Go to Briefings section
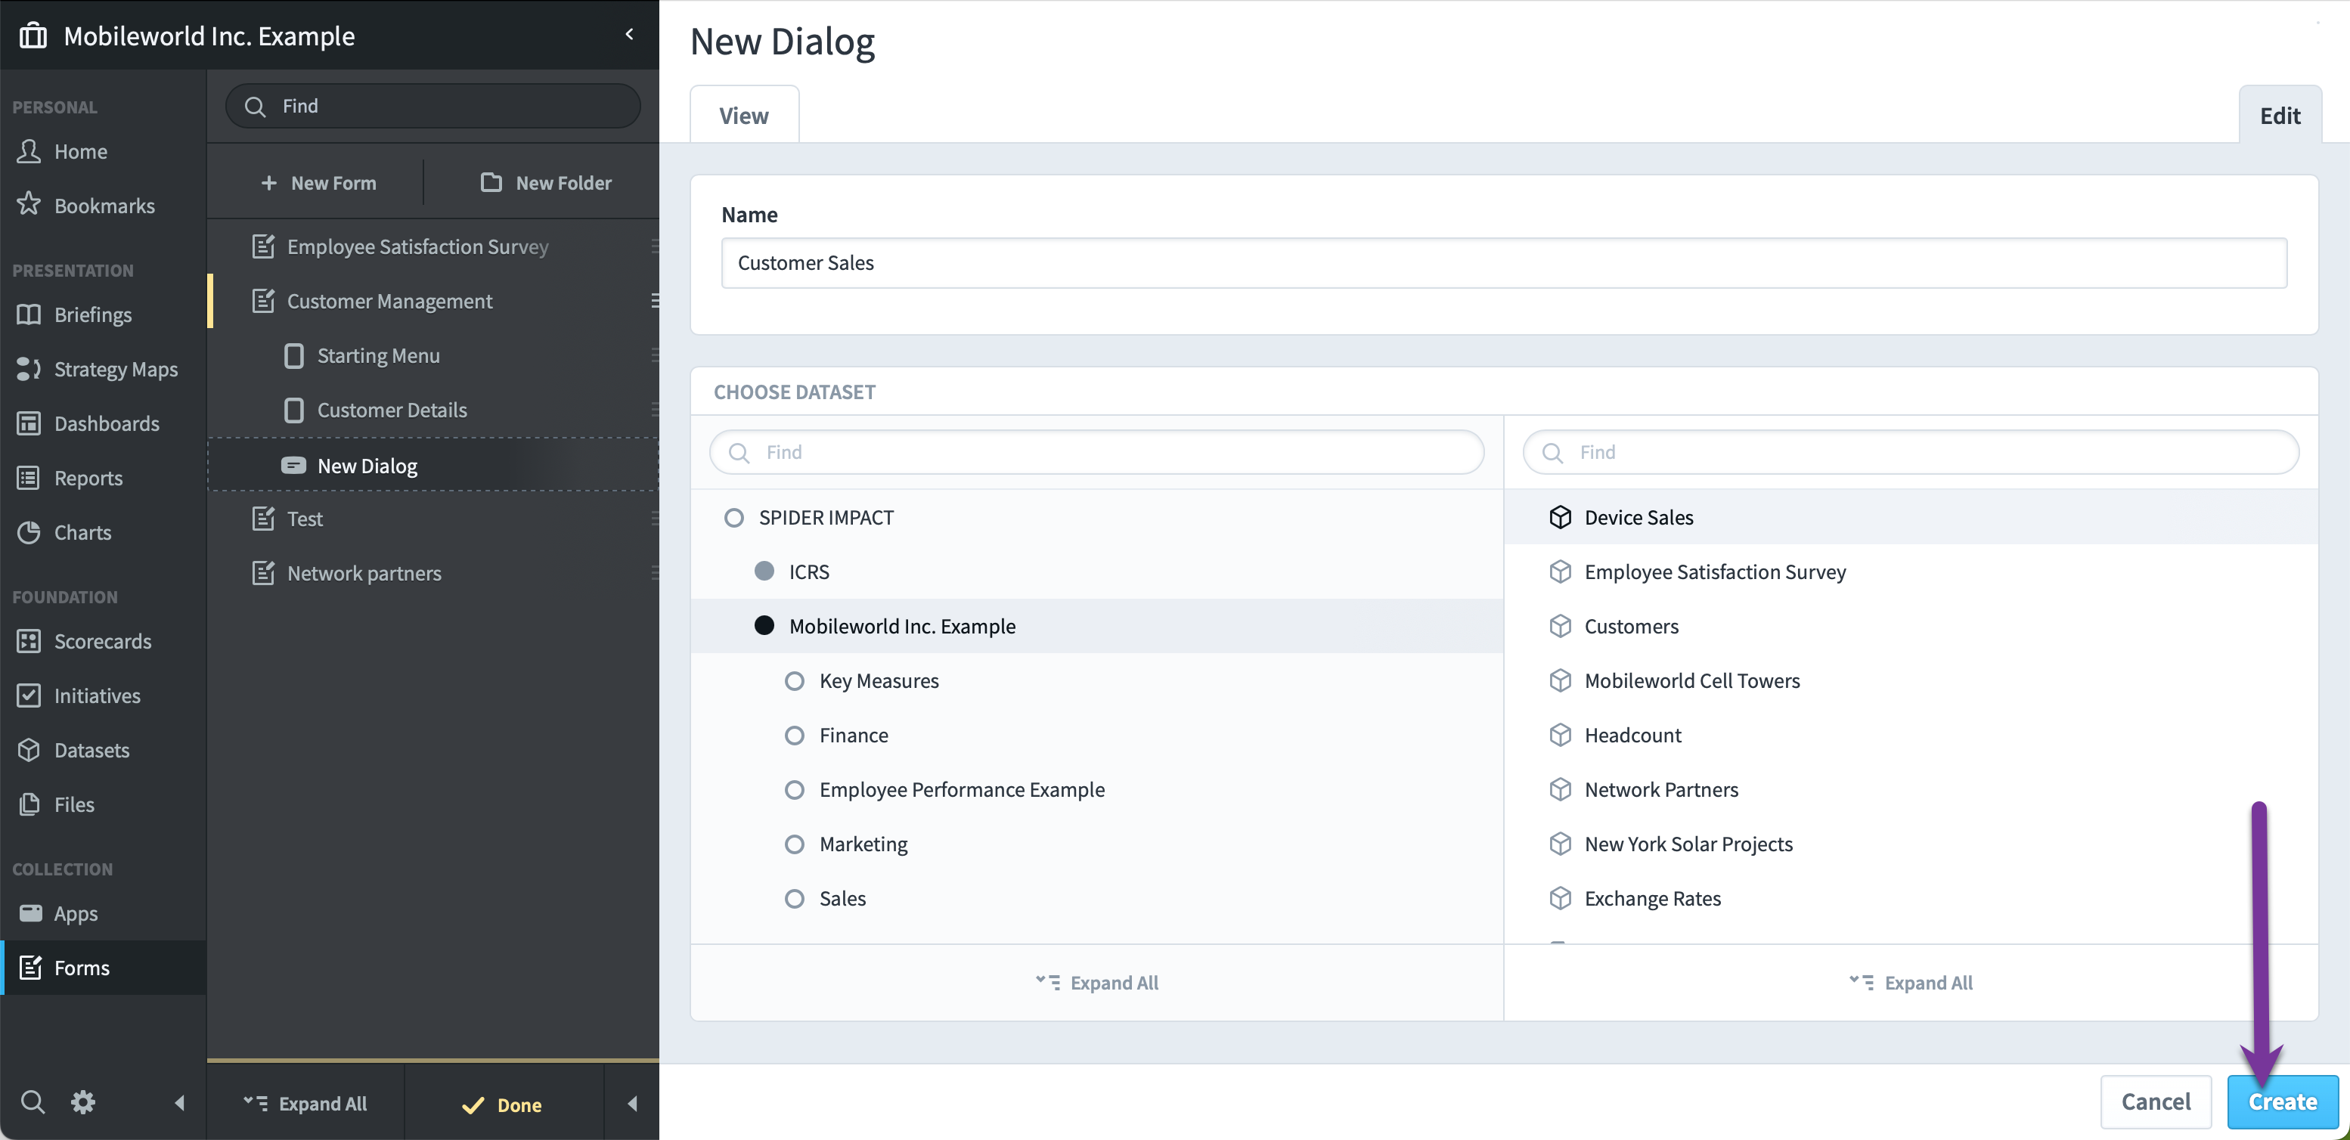This screenshot has height=1140, width=2350. [x=103, y=314]
